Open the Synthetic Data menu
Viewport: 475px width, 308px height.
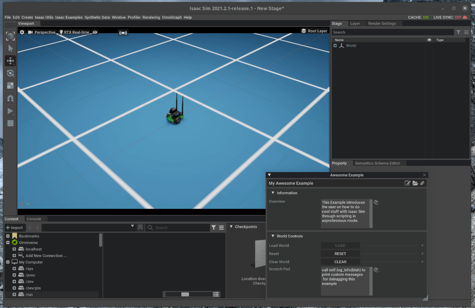coord(97,17)
